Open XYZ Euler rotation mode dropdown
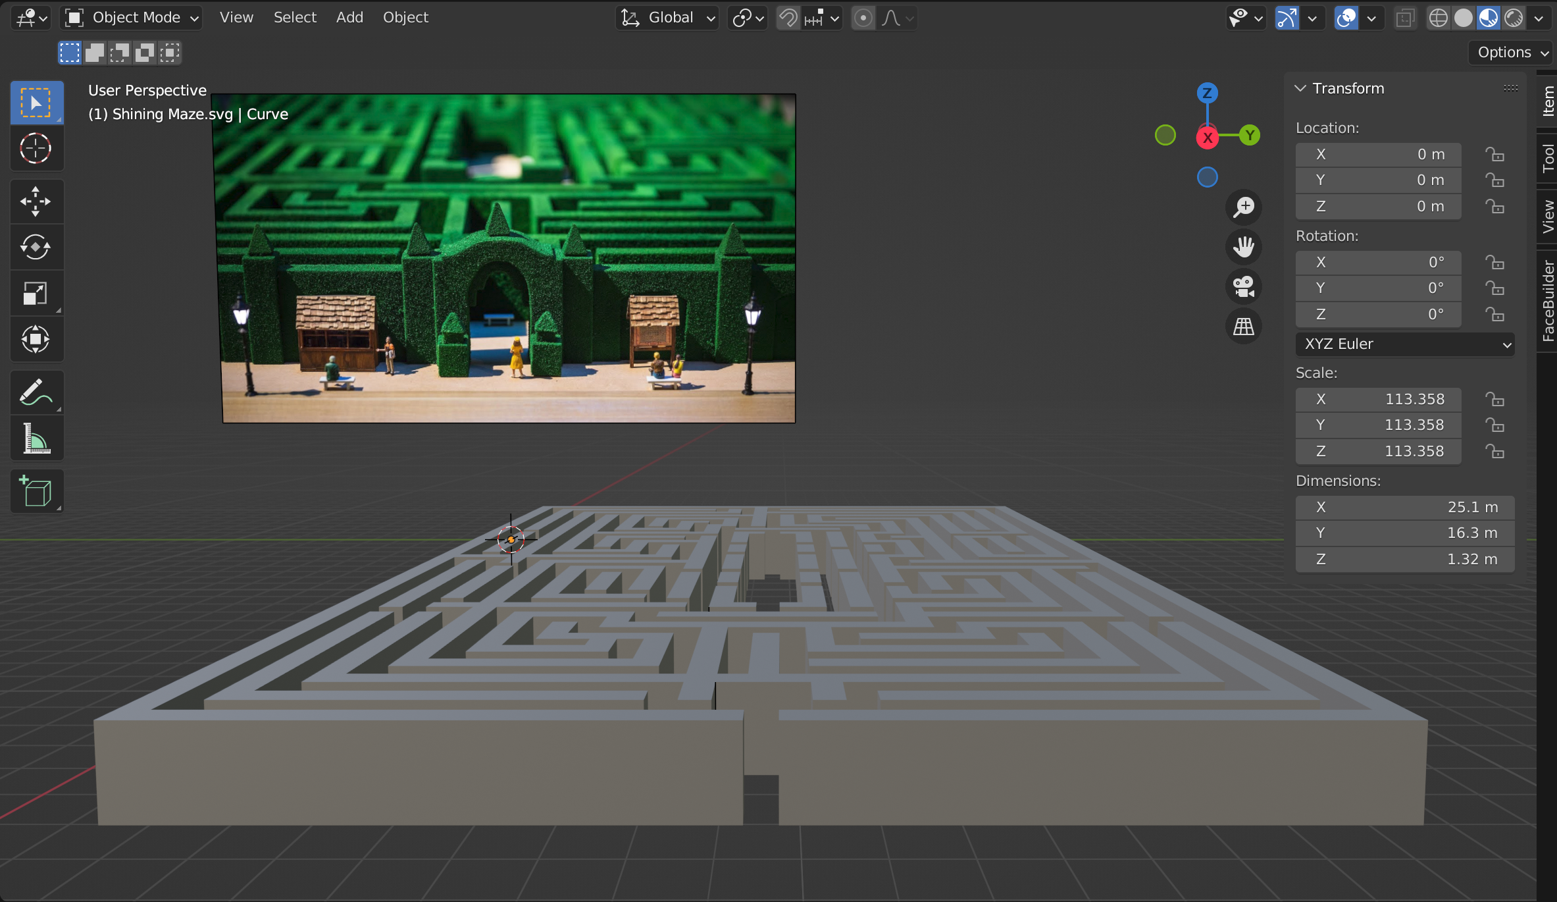The height and width of the screenshot is (902, 1557). click(1405, 344)
